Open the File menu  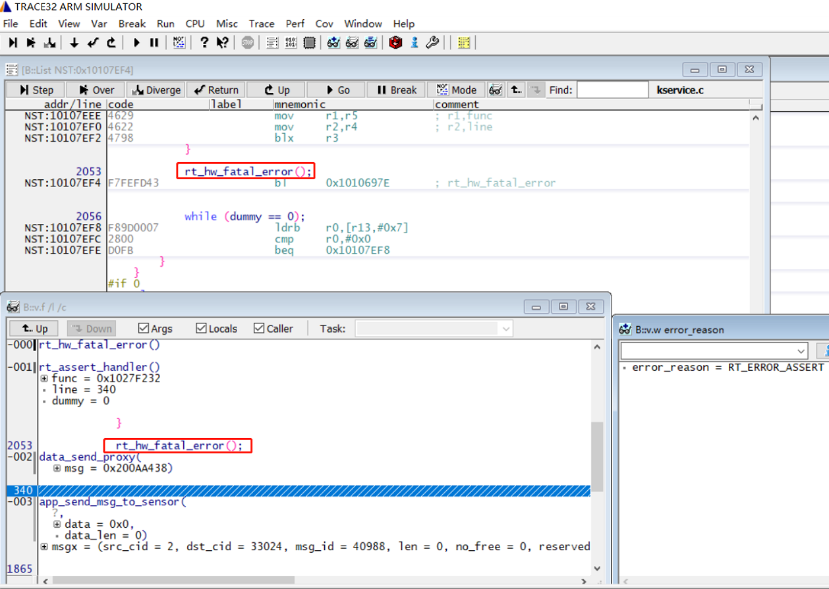pyautogui.click(x=11, y=24)
